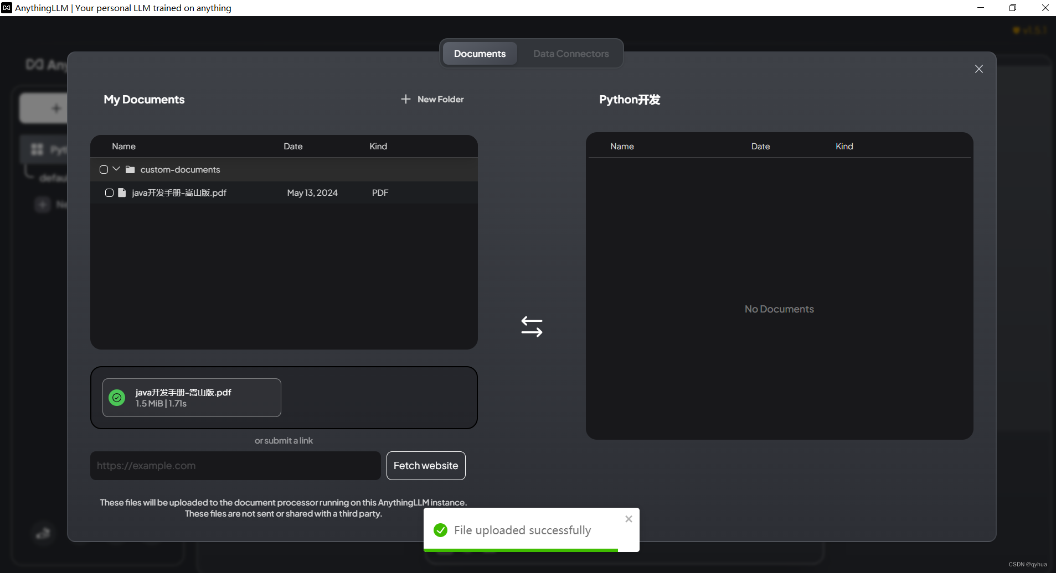The height and width of the screenshot is (573, 1056).
Task: Click the plus icon beside New Folder
Action: tap(406, 99)
